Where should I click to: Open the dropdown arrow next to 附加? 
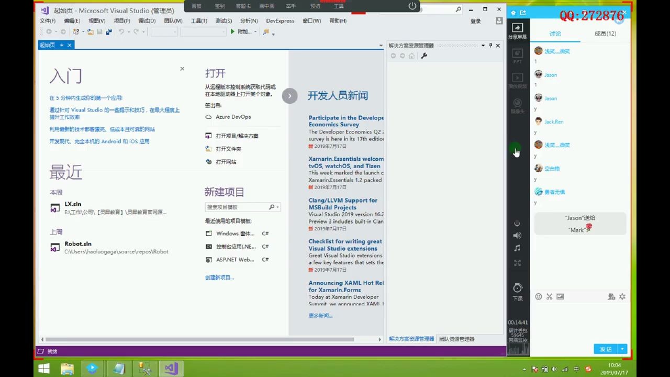point(255,32)
